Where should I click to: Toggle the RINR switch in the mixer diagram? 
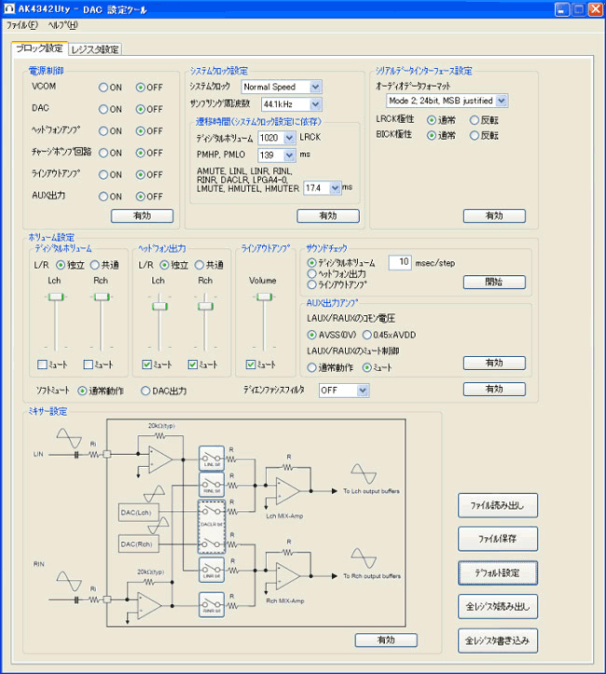(x=212, y=604)
